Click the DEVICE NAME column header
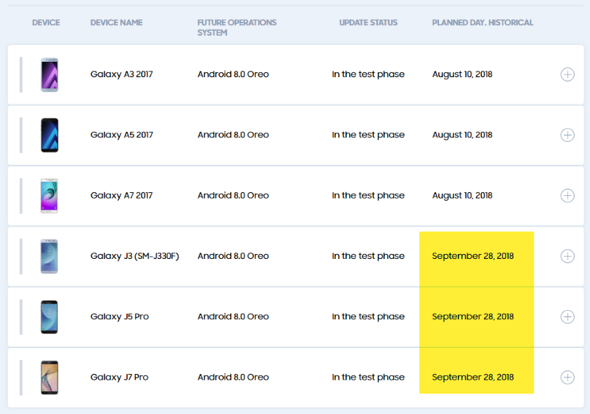This screenshot has height=414, width=590. click(117, 22)
